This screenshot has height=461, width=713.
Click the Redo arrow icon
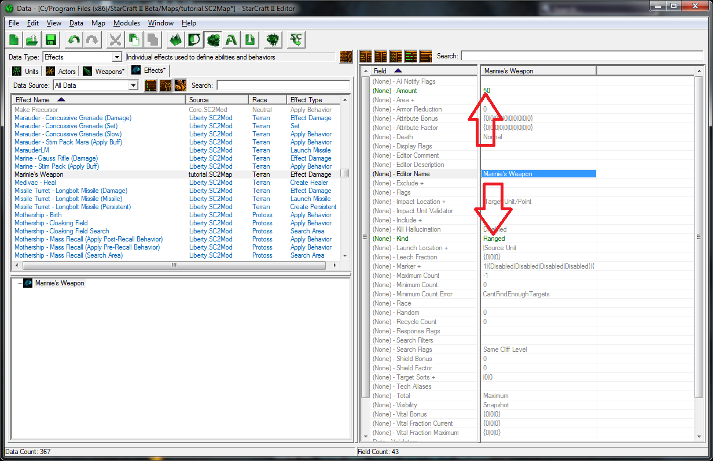[92, 40]
